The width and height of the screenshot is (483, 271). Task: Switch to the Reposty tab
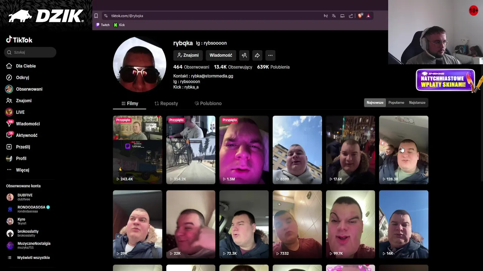(x=166, y=104)
